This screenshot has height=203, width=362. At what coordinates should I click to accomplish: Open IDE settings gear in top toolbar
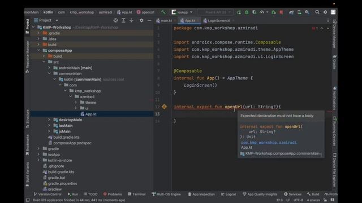point(325,12)
